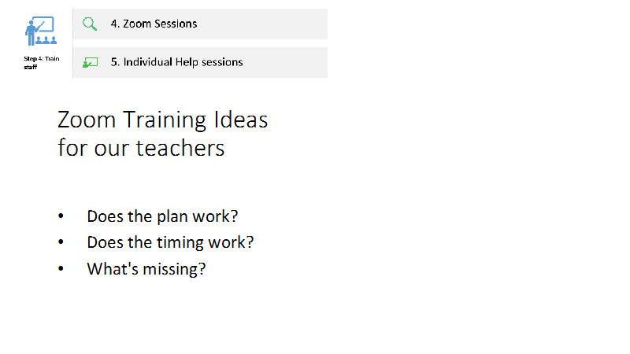Select the 'Zoom Training Ideas' title line
The width and height of the screenshot is (630, 354).
(x=162, y=120)
